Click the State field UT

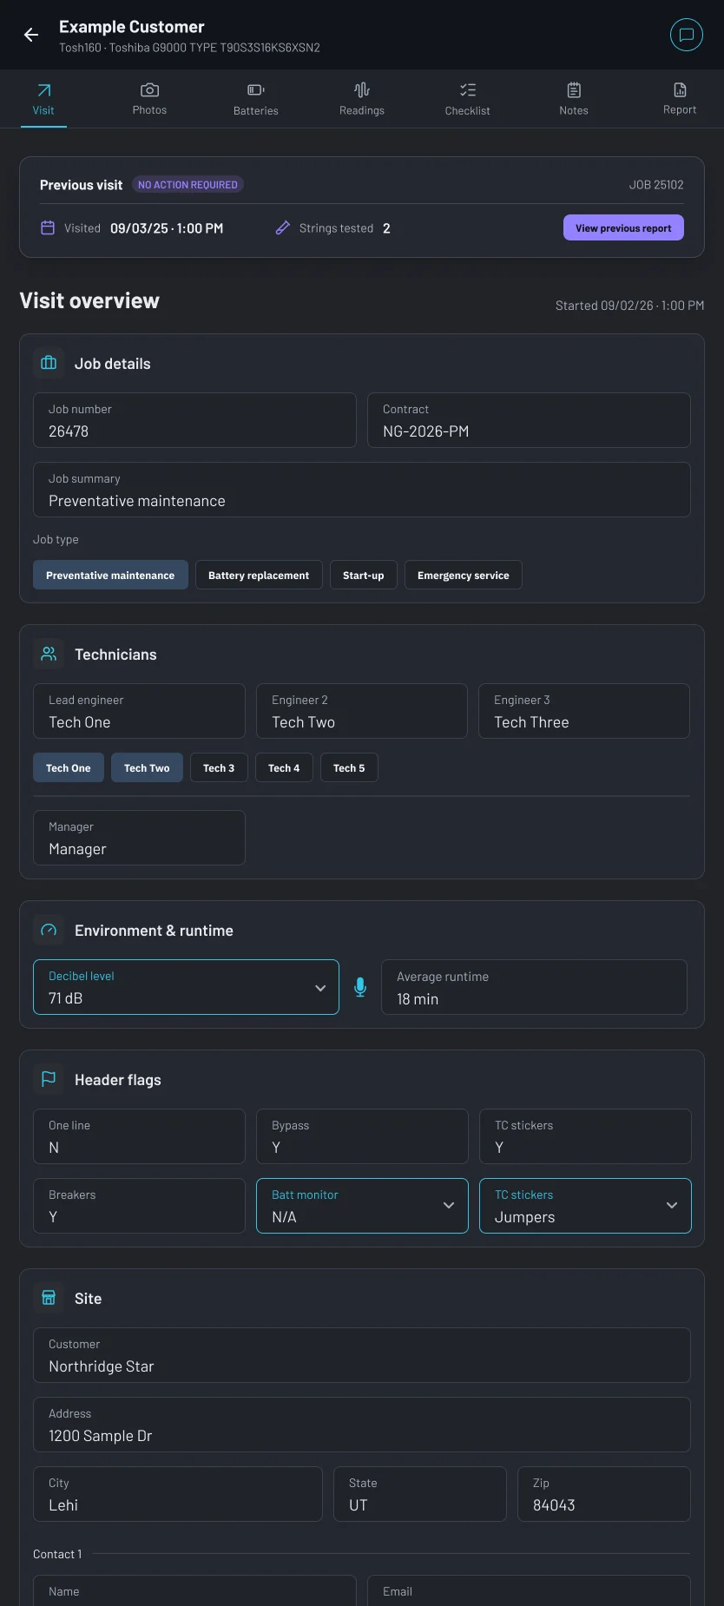coord(420,1494)
